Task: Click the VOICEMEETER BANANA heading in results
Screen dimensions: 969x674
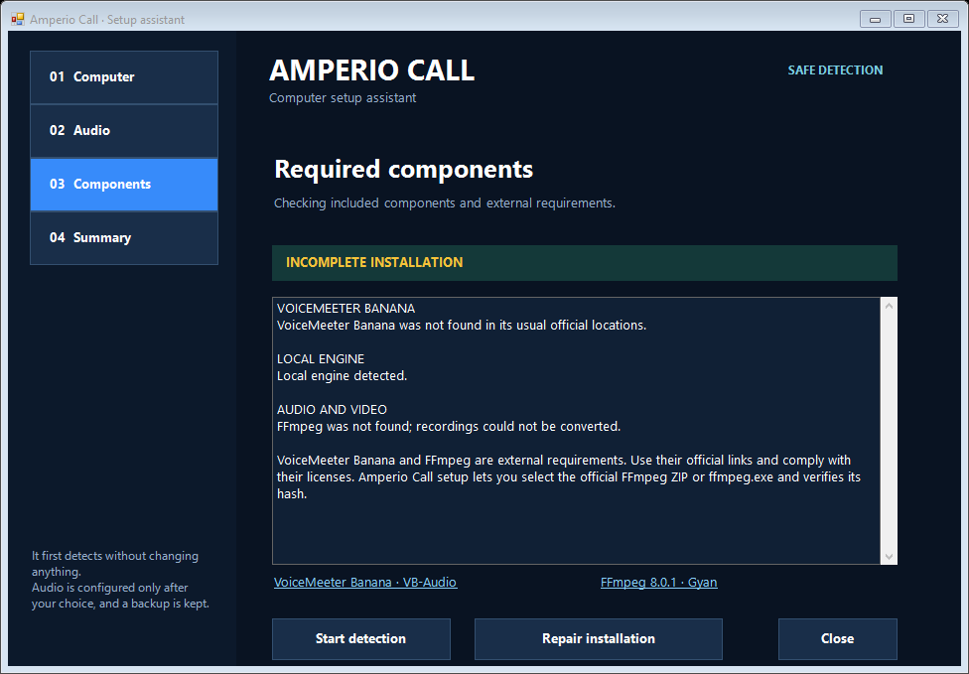Action: click(346, 309)
